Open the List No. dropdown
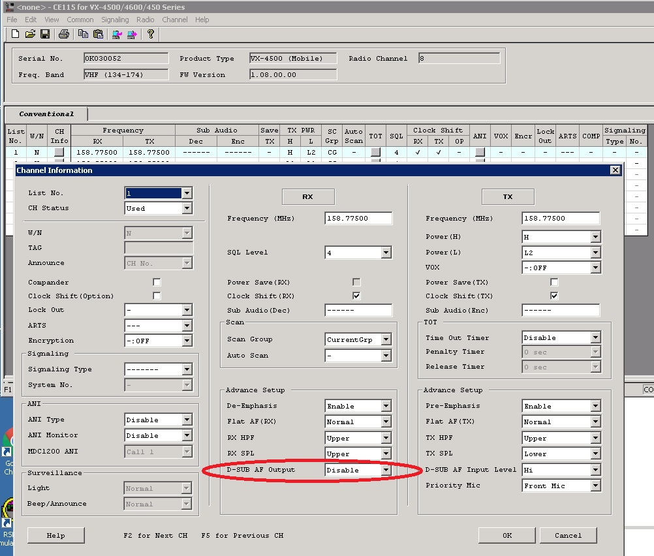654x556 pixels. point(187,193)
